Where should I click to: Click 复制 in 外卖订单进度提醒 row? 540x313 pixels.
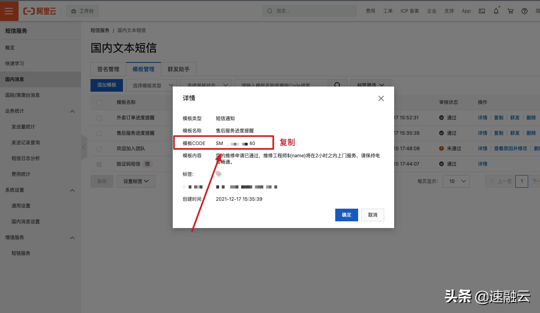tap(499, 118)
